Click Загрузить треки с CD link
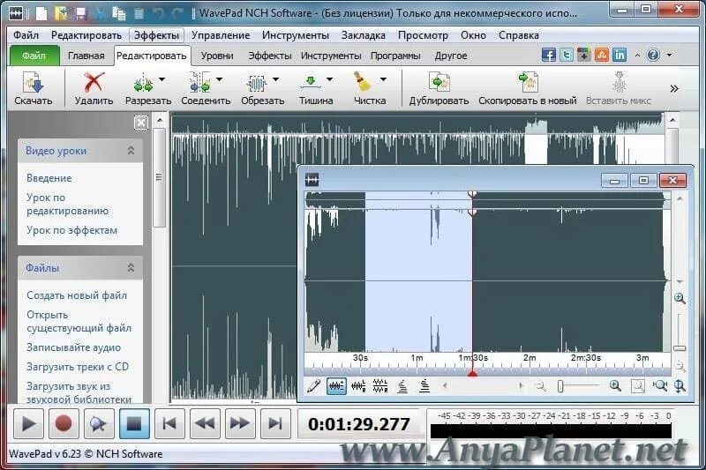 (78, 367)
